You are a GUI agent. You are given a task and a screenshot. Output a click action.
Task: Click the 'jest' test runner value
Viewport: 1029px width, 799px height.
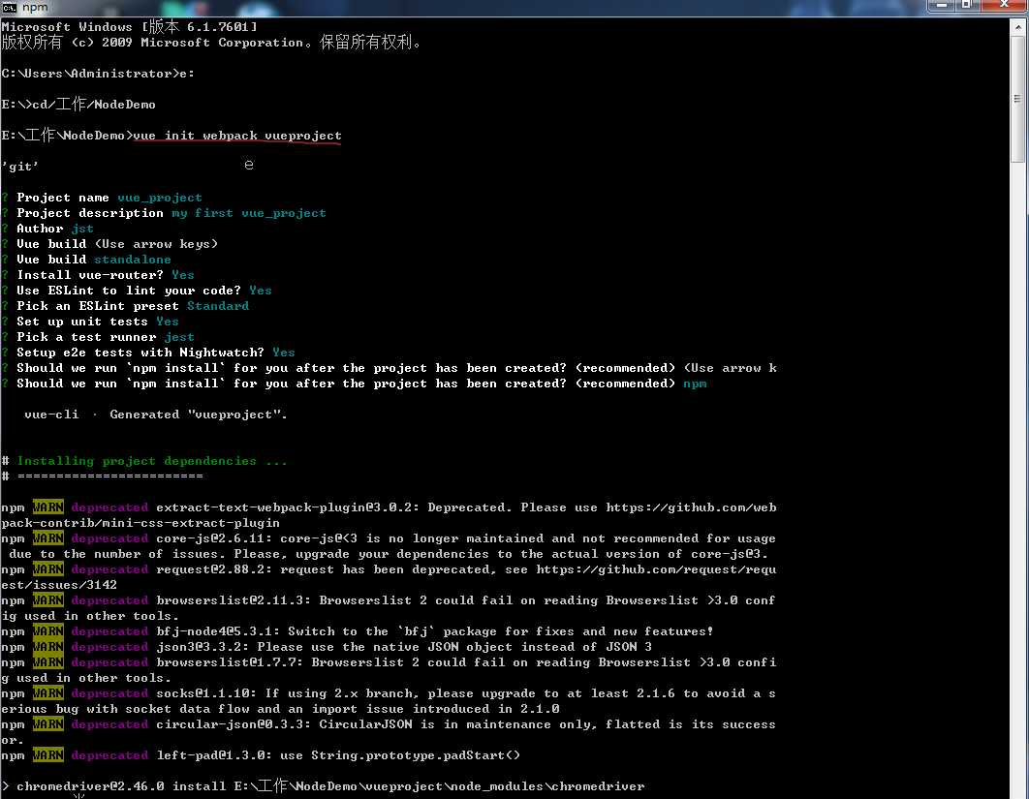pyautogui.click(x=179, y=337)
